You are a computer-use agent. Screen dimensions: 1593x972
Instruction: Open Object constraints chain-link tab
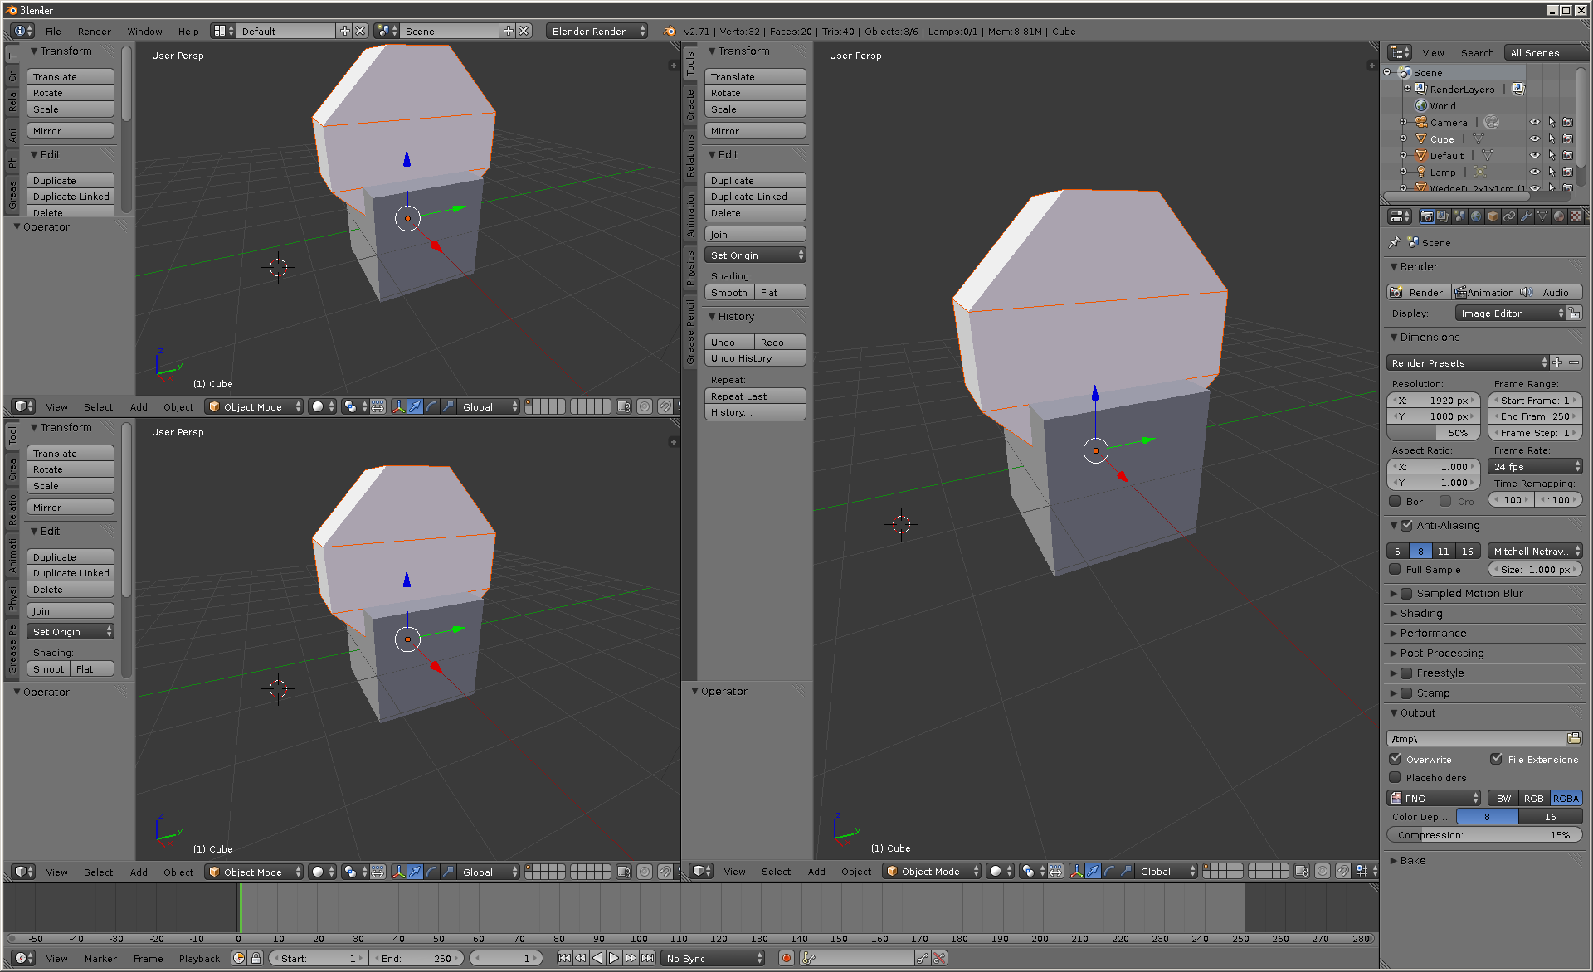tap(1509, 216)
